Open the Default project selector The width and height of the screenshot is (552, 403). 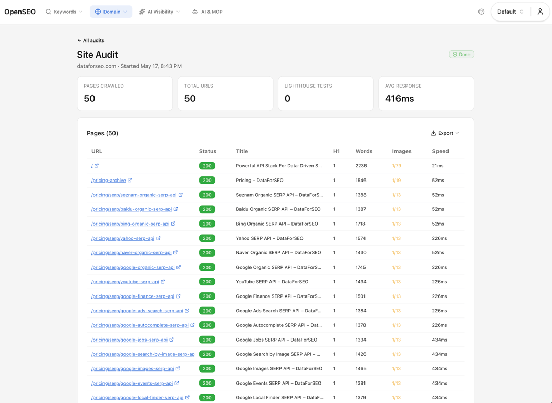pos(511,12)
